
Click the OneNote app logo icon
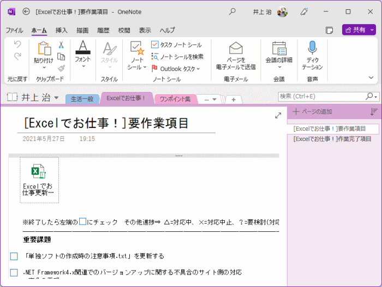tap(11, 11)
